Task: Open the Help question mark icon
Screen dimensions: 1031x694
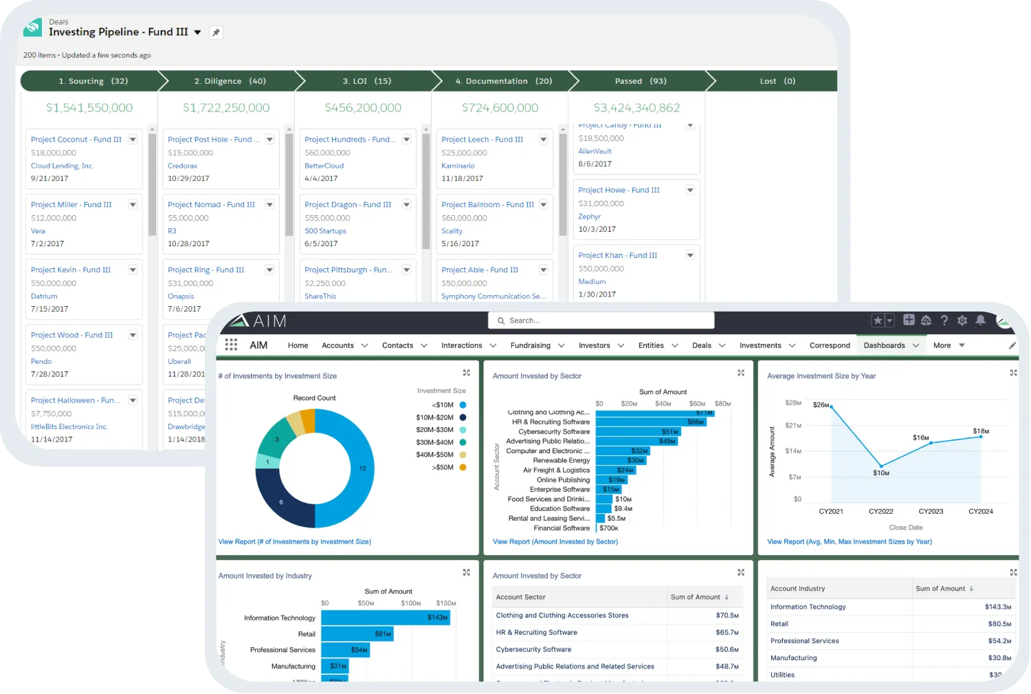Action: click(x=944, y=321)
